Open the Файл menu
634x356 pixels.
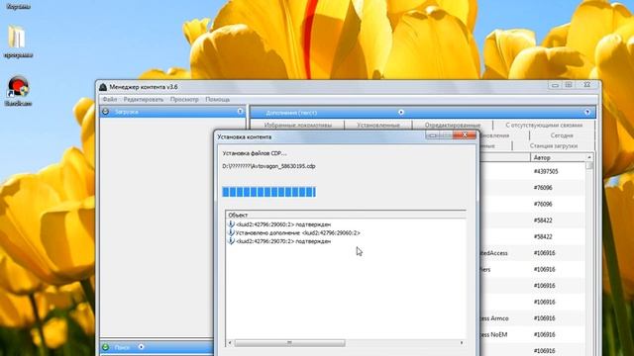pyautogui.click(x=110, y=99)
